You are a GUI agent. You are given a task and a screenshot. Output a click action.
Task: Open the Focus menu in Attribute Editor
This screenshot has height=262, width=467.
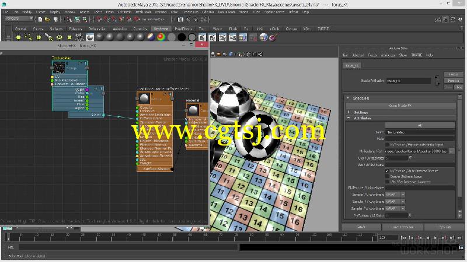pyautogui.click(x=372, y=55)
